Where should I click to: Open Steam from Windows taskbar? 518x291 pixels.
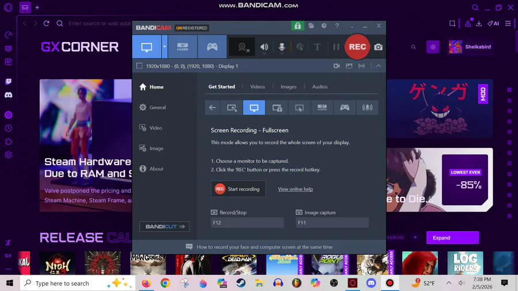(241, 283)
